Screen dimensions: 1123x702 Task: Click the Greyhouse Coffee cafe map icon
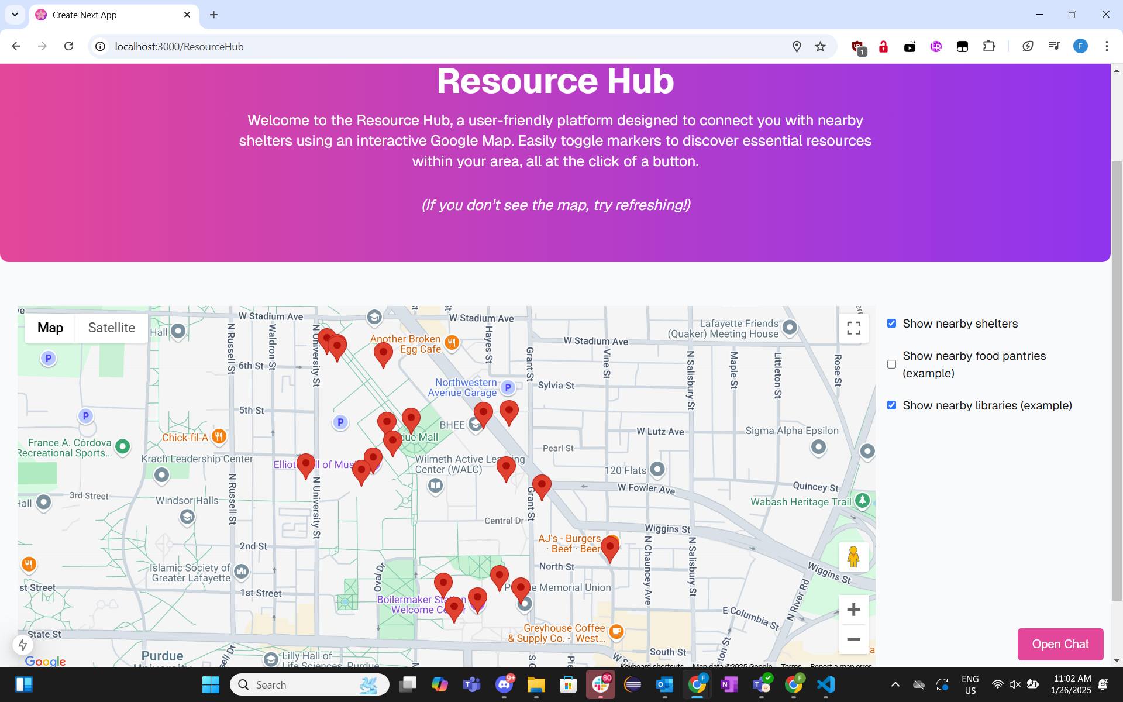[616, 631]
